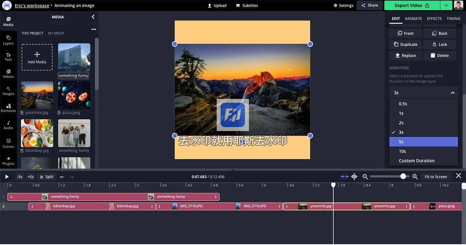Click the timeline playhead marker
This screenshot has height=245, width=466.
tap(333, 185)
